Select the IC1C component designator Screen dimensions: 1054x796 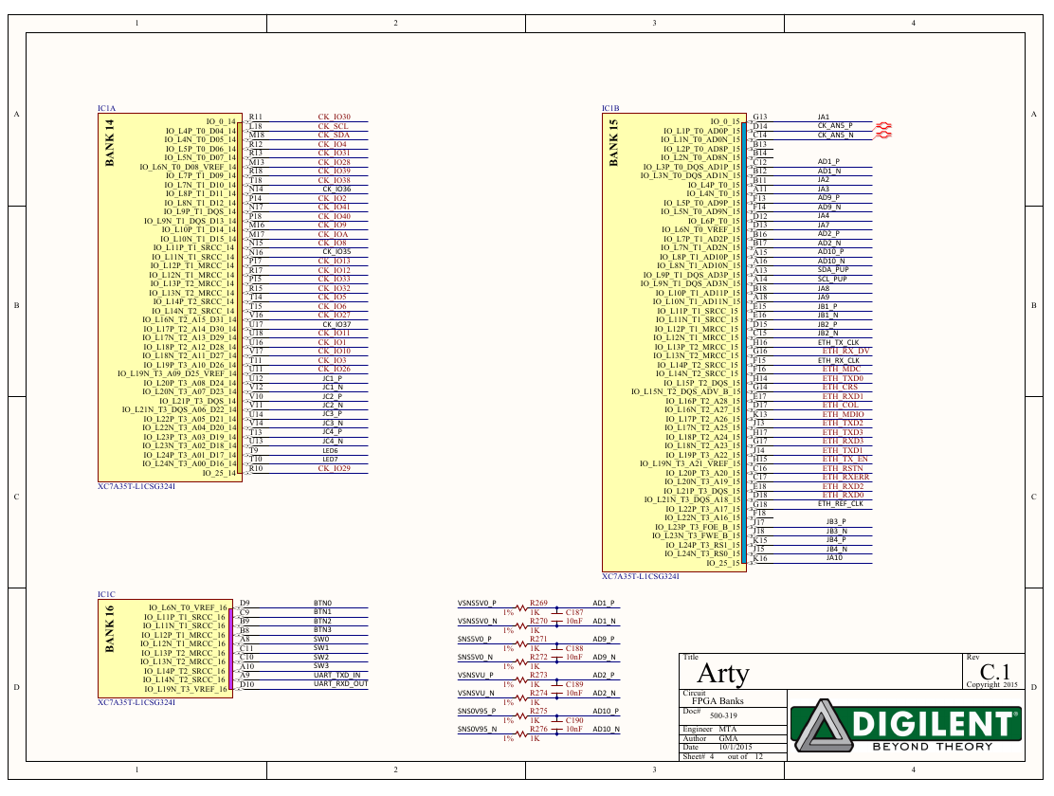coord(106,594)
